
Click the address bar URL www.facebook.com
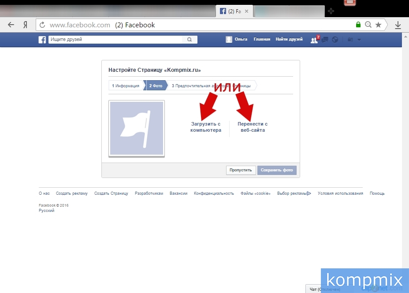80,25
